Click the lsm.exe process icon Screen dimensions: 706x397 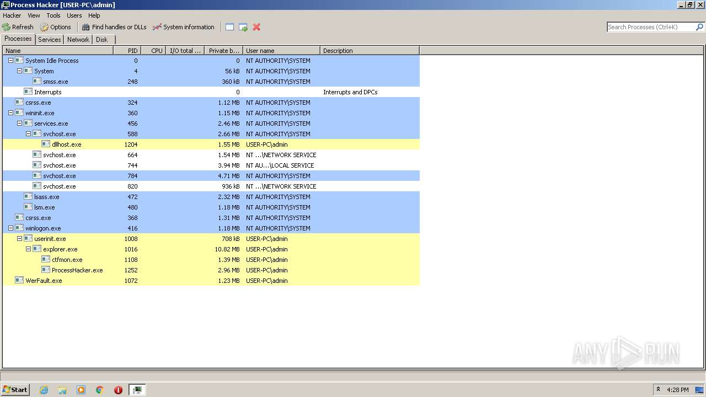[x=28, y=207]
